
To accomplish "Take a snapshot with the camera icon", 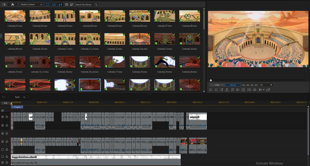I will (243, 90).
